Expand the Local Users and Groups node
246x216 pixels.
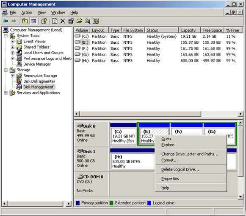point(13,53)
